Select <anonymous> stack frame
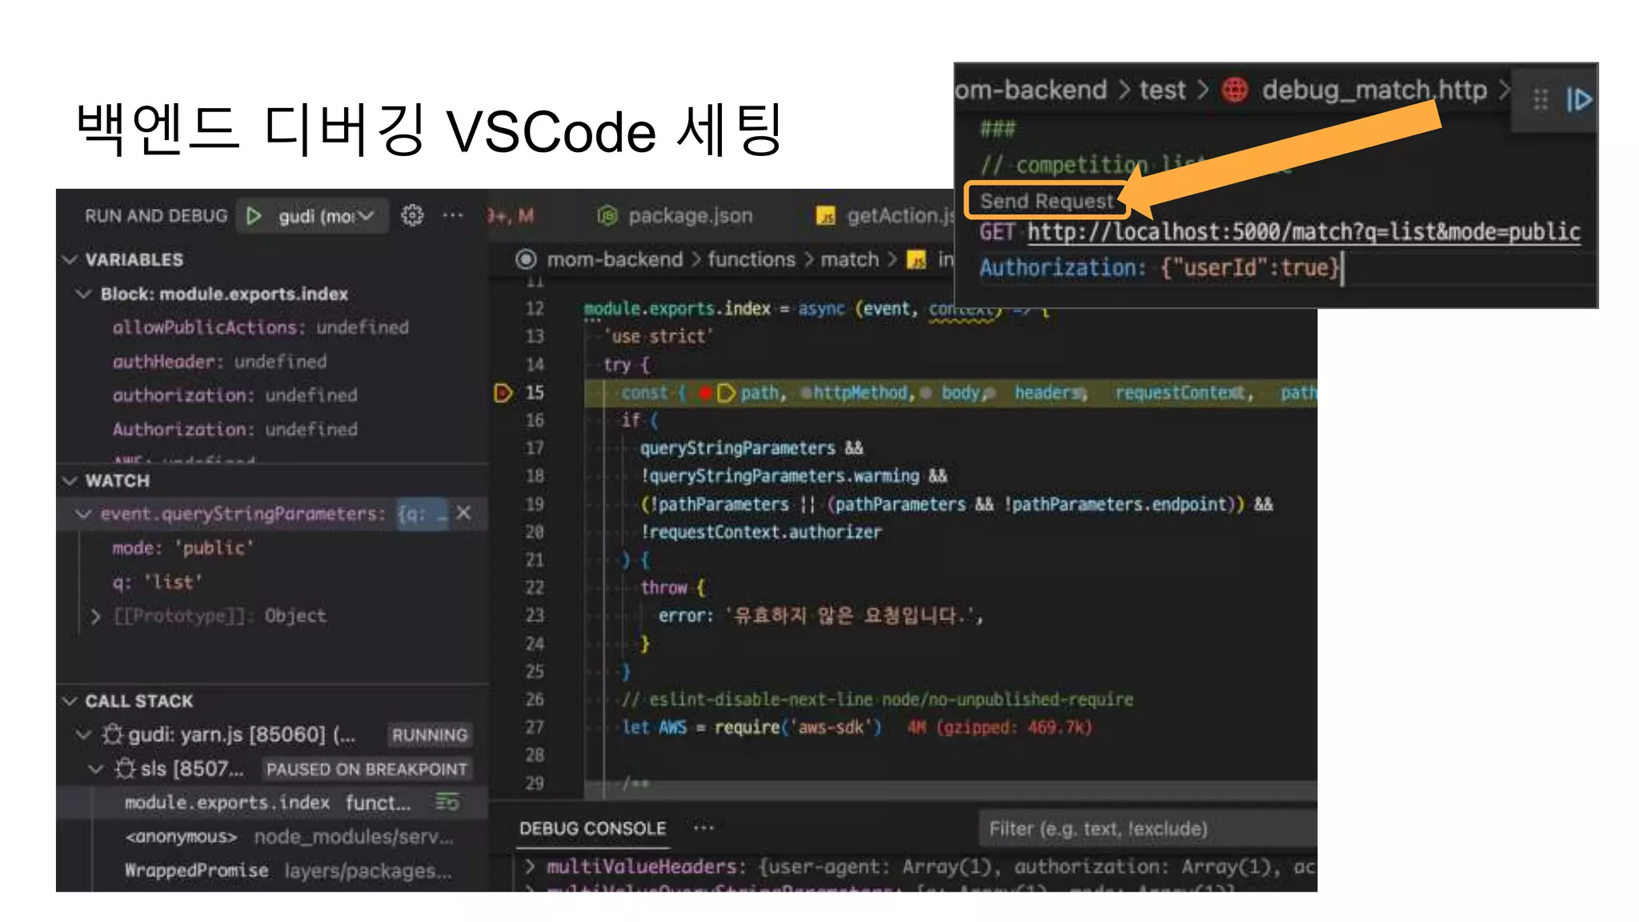The height and width of the screenshot is (922, 1639). click(272, 837)
